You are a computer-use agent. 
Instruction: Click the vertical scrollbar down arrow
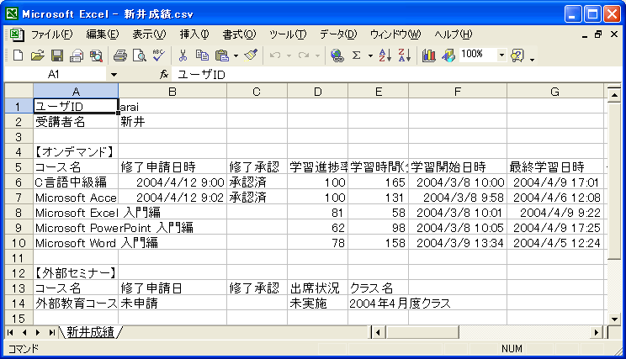[x=614, y=319]
